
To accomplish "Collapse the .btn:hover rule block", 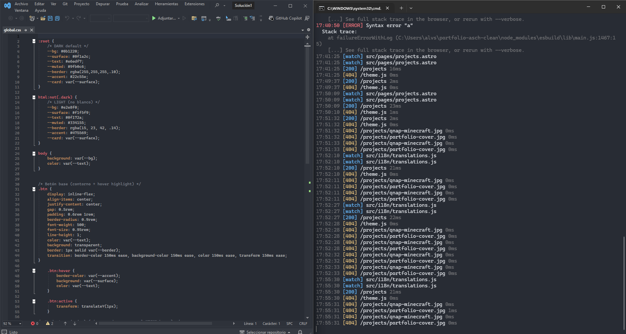I will [34, 271].
